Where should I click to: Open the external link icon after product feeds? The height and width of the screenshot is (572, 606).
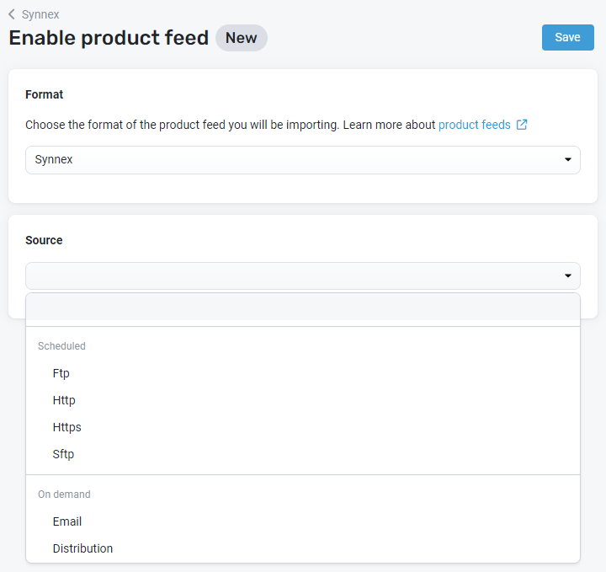(521, 125)
